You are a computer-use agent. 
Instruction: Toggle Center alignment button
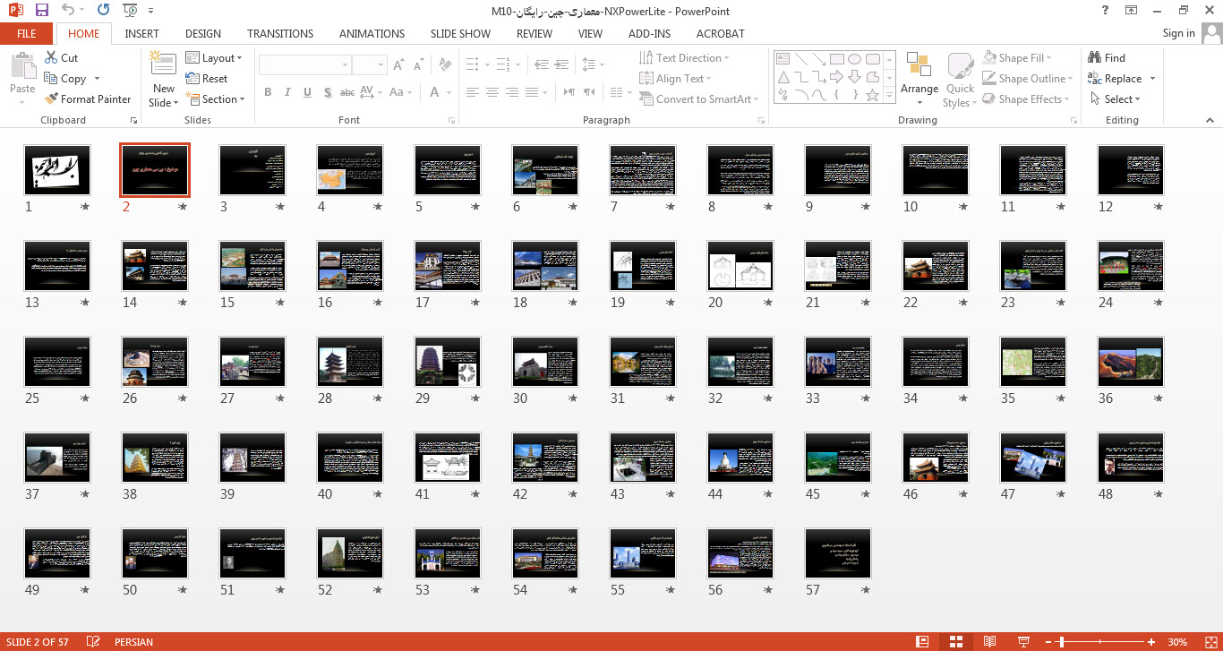(x=492, y=92)
